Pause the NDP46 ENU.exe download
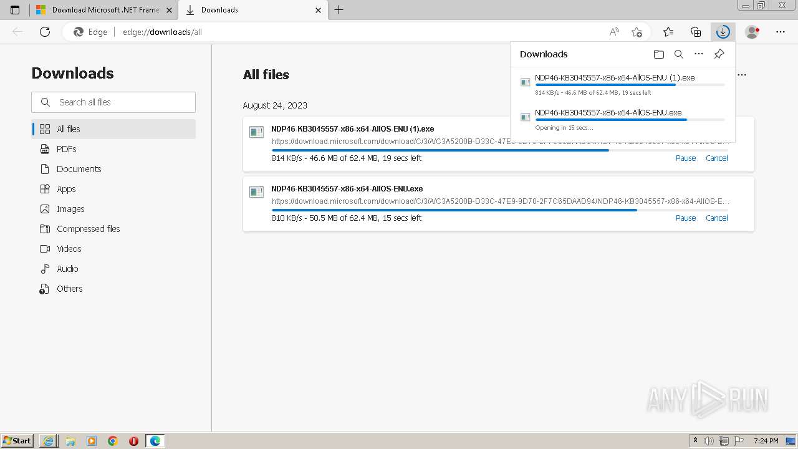 click(686, 218)
